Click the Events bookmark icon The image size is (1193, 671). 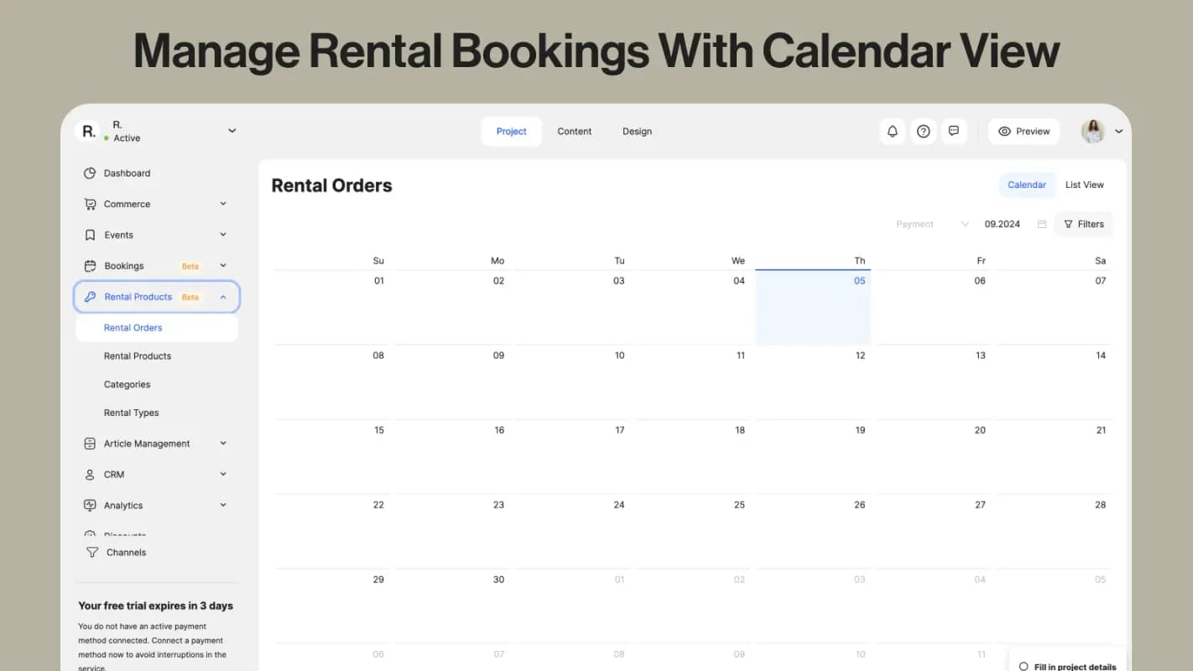(x=90, y=236)
